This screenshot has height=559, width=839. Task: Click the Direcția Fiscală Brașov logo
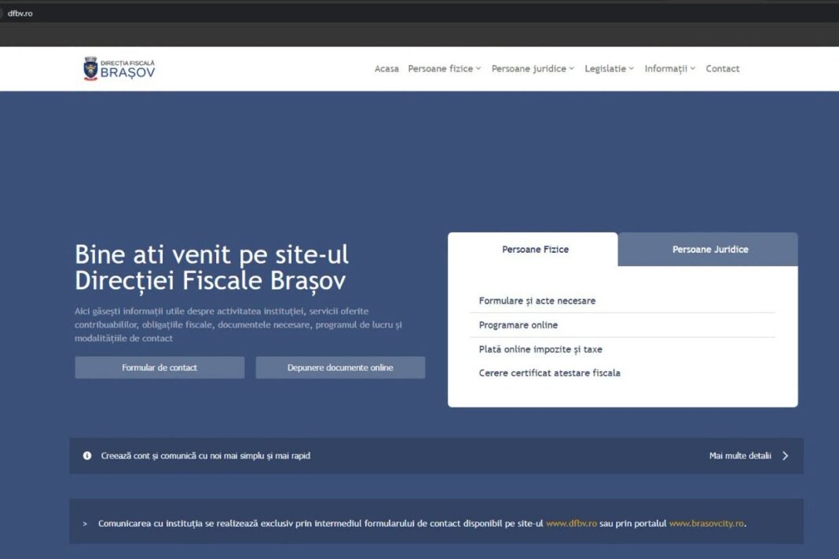(119, 68)
